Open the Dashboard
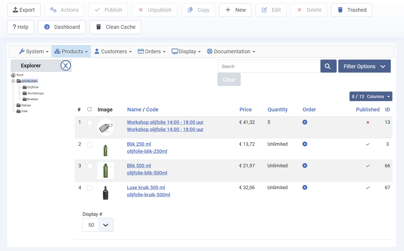 click(62, 27)
